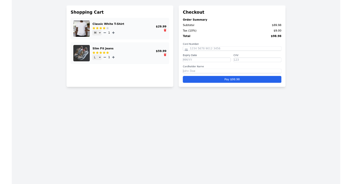Click the fifth star on Classic White T-Shirt
Image resolution: width=352 pixels, height=184 pixels.
[108, 28]
